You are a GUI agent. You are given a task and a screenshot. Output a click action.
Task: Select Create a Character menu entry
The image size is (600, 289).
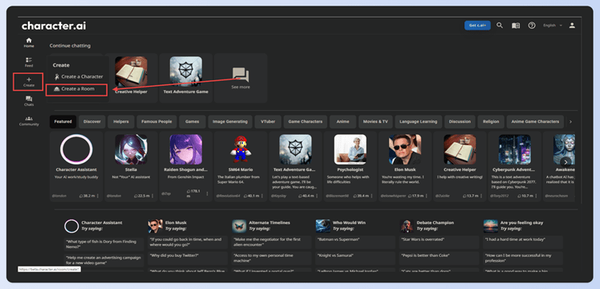click(x=79, y=76)
